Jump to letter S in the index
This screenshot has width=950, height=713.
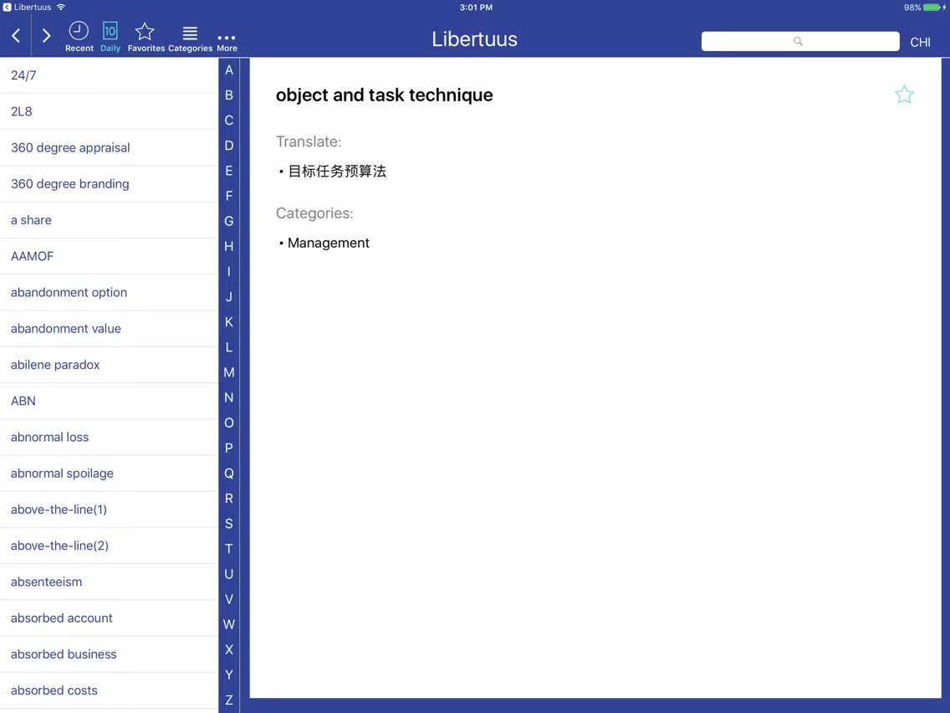click(229, 524)
